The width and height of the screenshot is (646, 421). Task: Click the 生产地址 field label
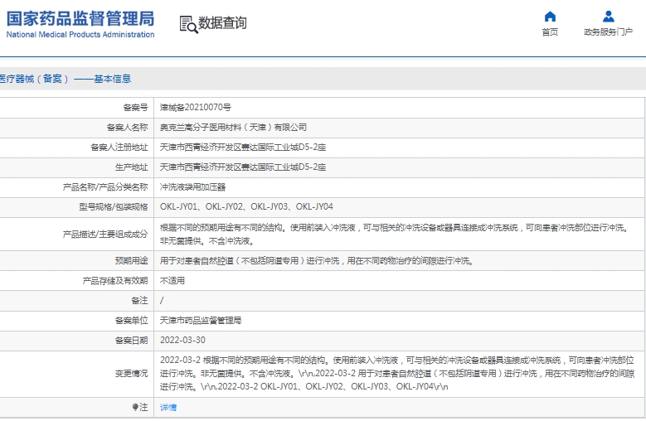point(131,167)
